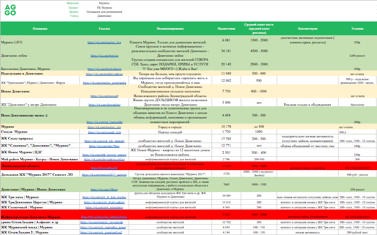
Task: Select the 'Условия' column header
Action: [358, 29]
